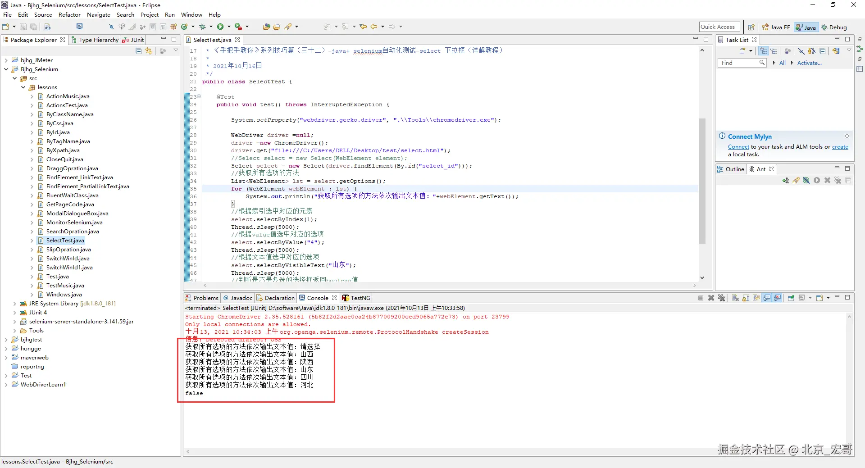The image size is (865, 468).
Task: Switch to the Java EE perspective
Action: pyautogui.click(x=776, y=27)
